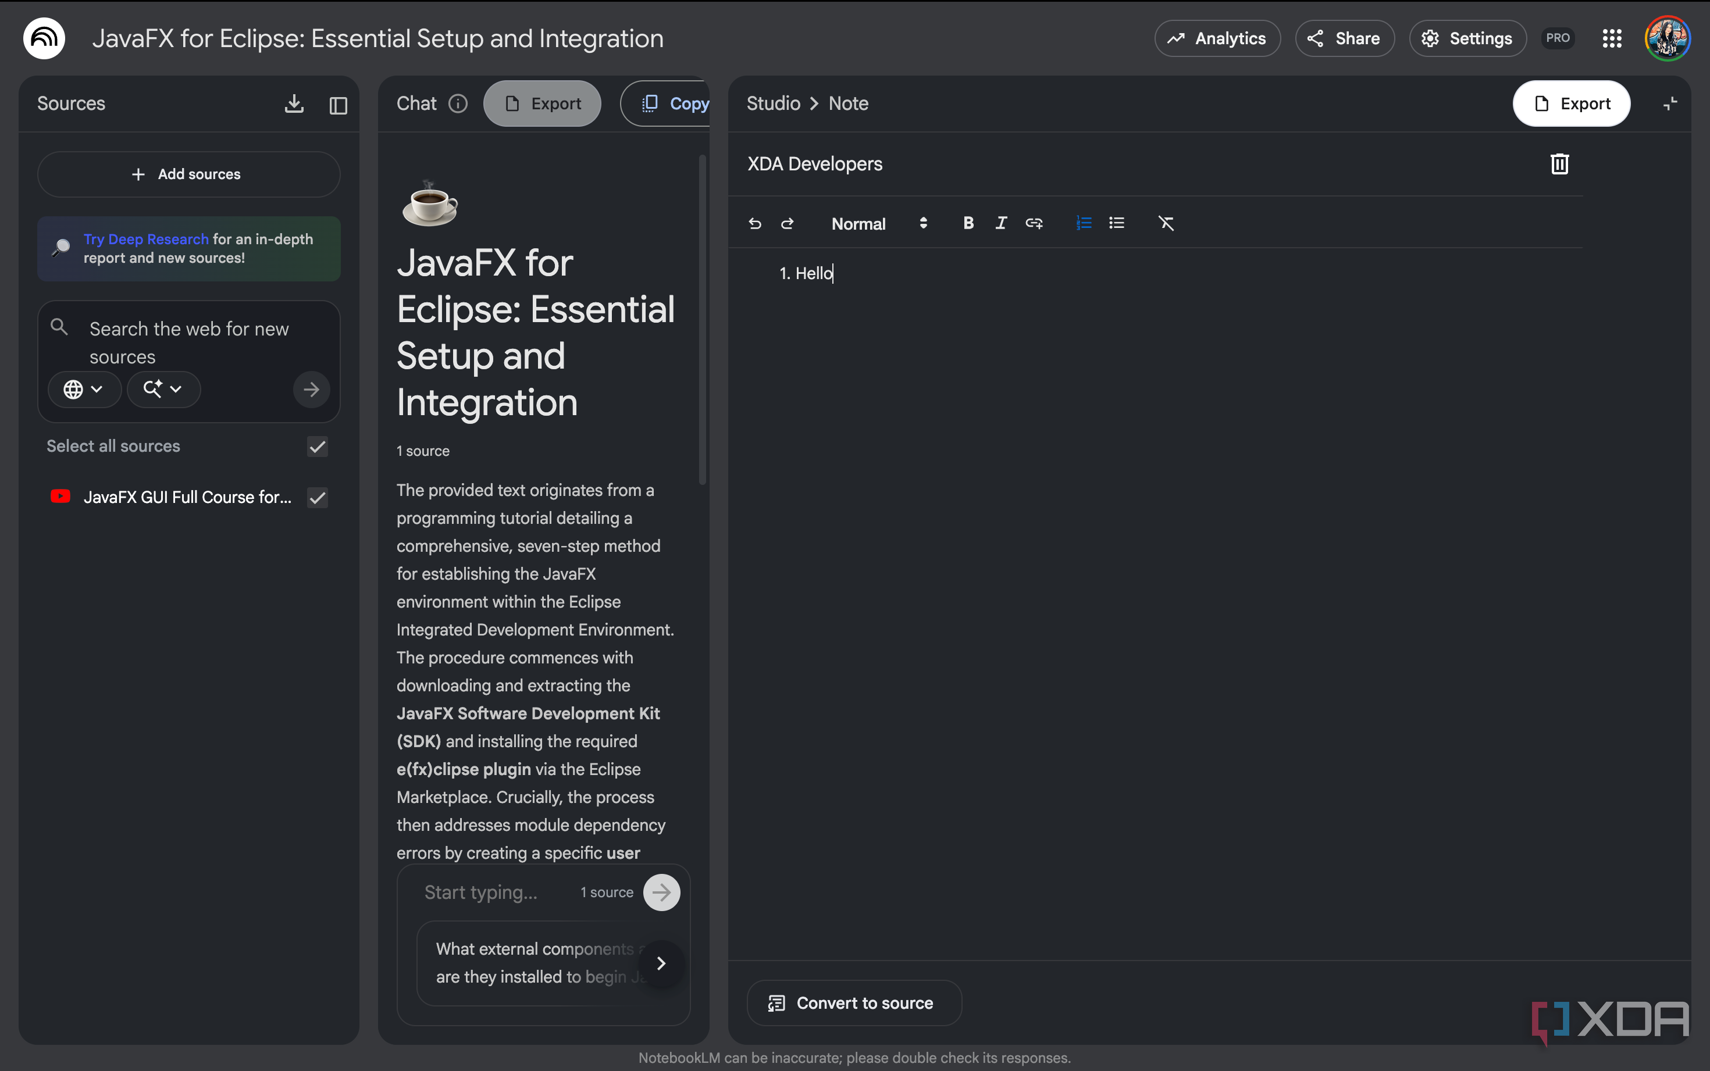Click the Chat panel heading
Screen dimensions: 1710x1071
click(x=416, y=104)
